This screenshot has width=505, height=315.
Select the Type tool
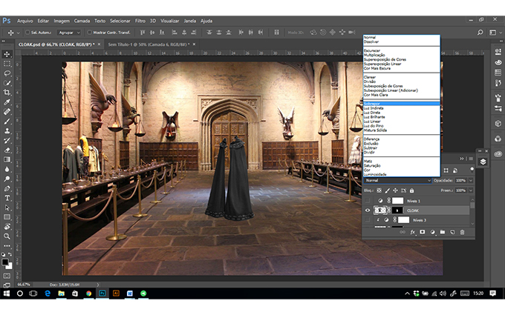[x=7, y=198]
